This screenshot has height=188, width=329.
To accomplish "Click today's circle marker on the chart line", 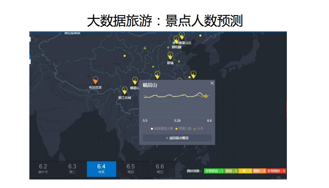I will [206, 96].
